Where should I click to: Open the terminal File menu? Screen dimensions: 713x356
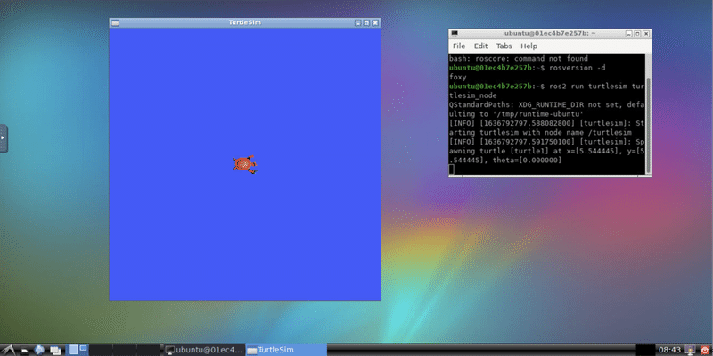coord(459,46)
